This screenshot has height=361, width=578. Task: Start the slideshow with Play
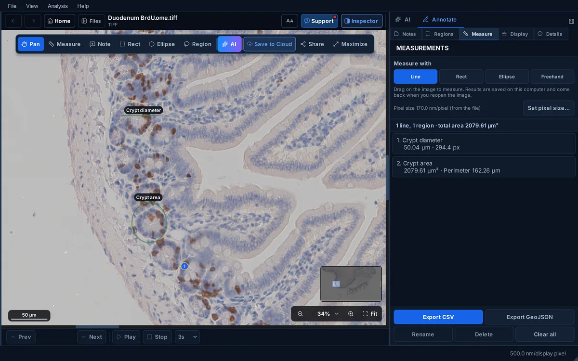[x=126, y=337]
